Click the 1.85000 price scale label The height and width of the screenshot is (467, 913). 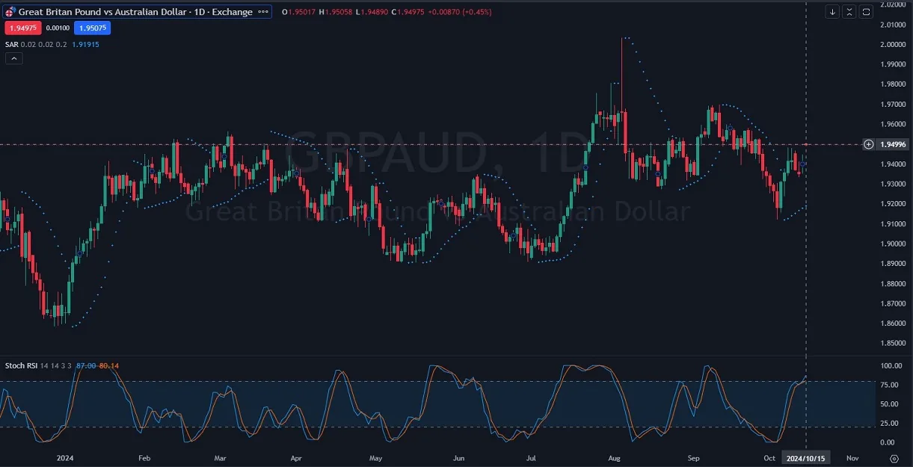coord(894,343)
